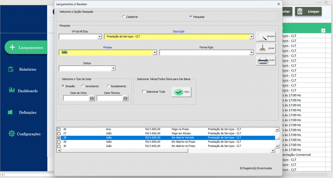333x178 pixels.
Task: Open calendar picker for Data de Início
Action: coord(91,98)
